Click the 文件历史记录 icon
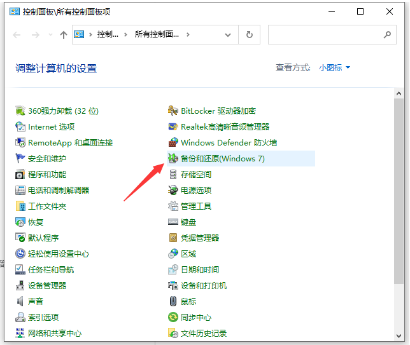 (x=173, y=333)
